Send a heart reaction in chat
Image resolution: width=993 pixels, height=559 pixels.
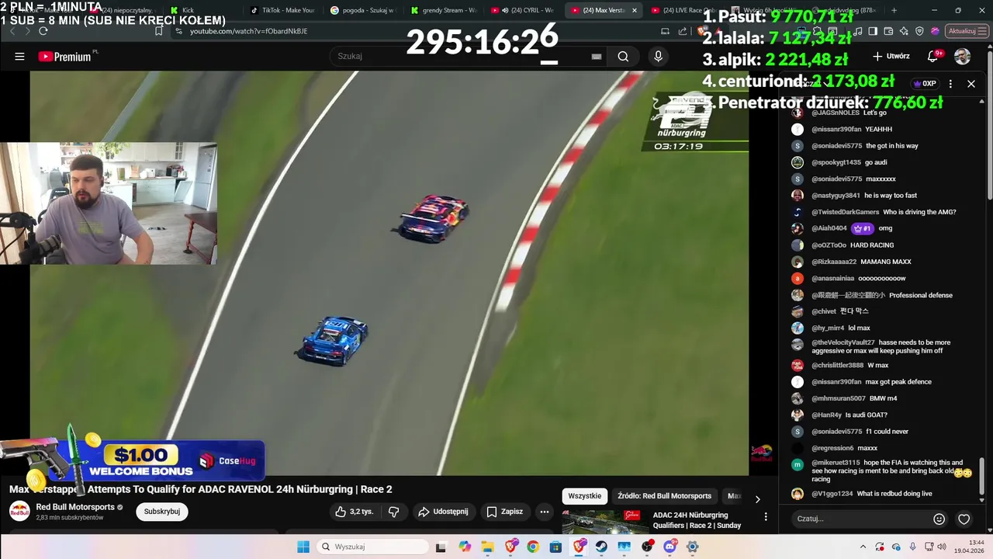(x=964, y=519)
